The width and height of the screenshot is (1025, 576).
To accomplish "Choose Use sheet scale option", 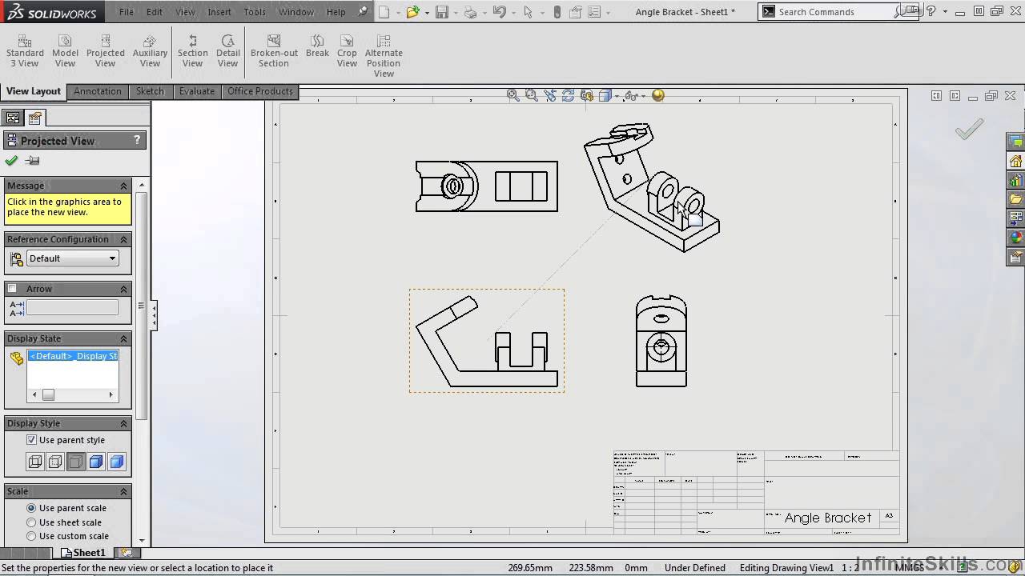I will [31, 522].
